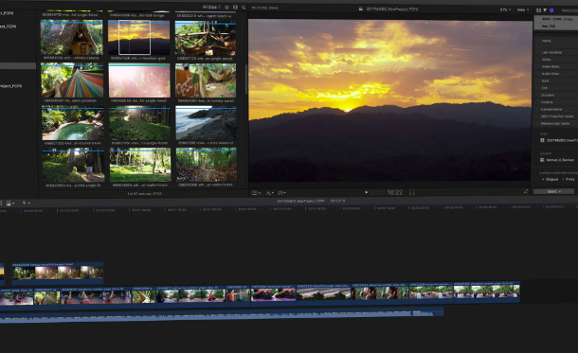The height and width of the screenshot is (353, 578).
Task: Click the event name icon in inspector
Action: pyautogui.click(x=542, y=140)
